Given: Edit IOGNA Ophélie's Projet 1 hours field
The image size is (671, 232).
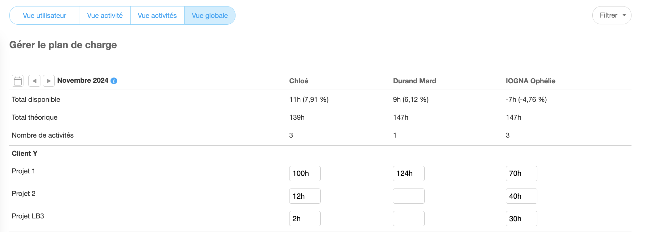Looking at the screenshot, I should [522, 173].
